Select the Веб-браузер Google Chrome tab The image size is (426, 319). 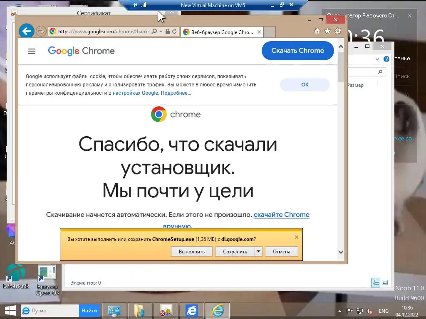[x=222, y=32]
